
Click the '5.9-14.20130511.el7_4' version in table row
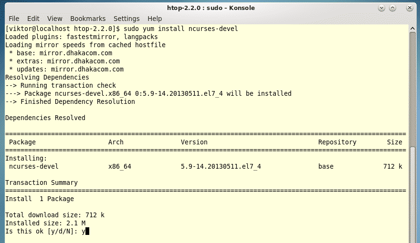221,167
